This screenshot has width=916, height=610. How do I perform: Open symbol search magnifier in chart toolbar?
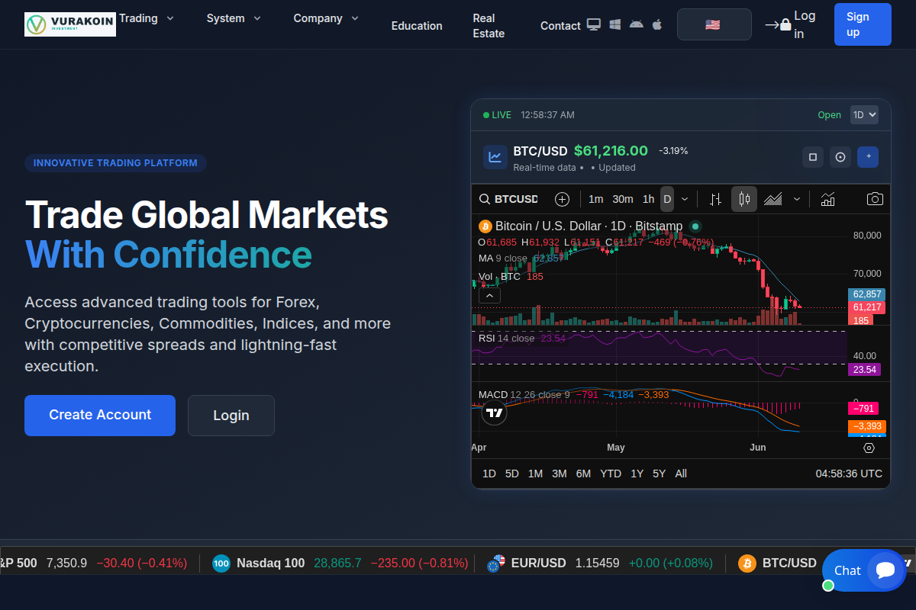point(485,199)
